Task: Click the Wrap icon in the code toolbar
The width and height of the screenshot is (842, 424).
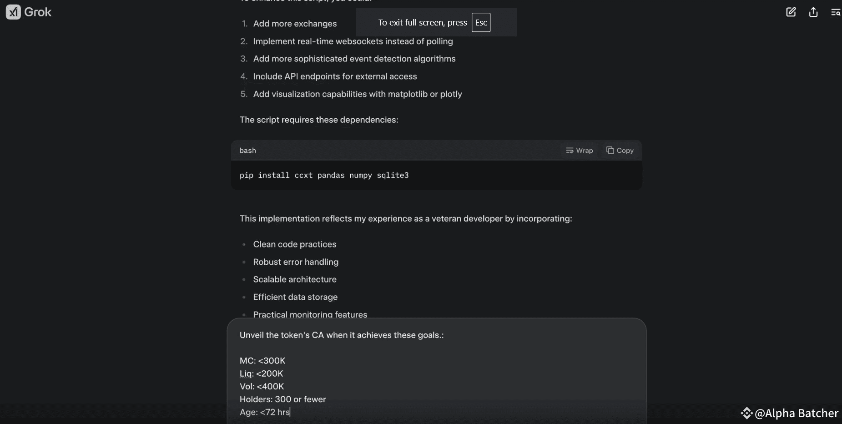Action: pyautogui.click(x=570, y=151)
